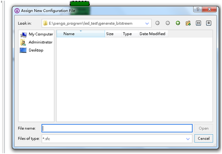222x154 pixels.
Task: Focus the File name input field
Action: tap(117, 128)
